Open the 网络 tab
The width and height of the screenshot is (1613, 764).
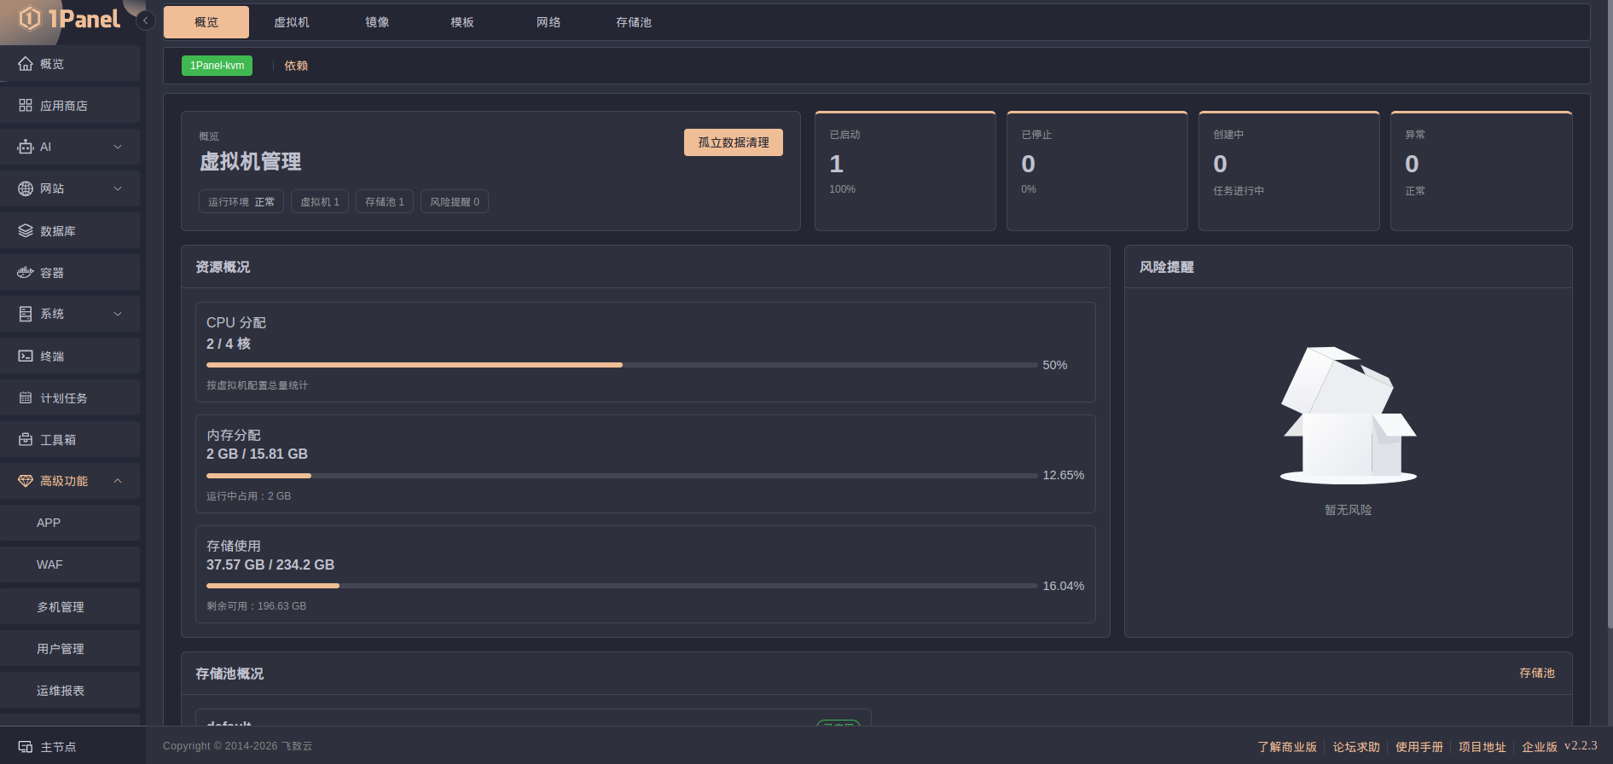pos(548,22)
